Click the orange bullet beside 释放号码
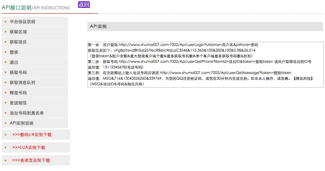The image size is (325, 171). [x=5, y=93]
